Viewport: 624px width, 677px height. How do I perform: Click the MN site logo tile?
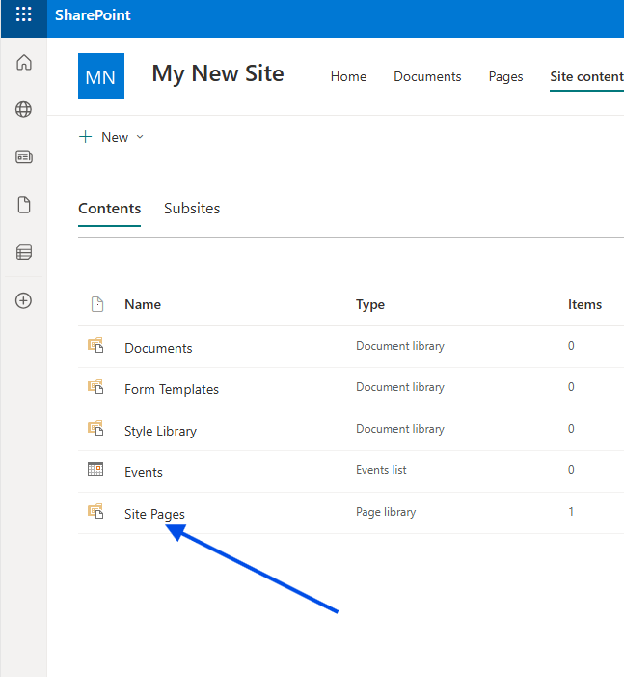click(101, 76)
